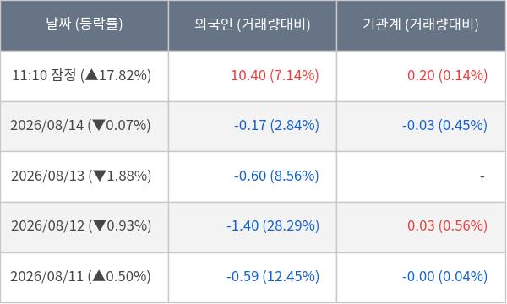The image size is (507, 304).
Task: Select the 11:10 잠정 row date cell
Action: coord(84,76)
